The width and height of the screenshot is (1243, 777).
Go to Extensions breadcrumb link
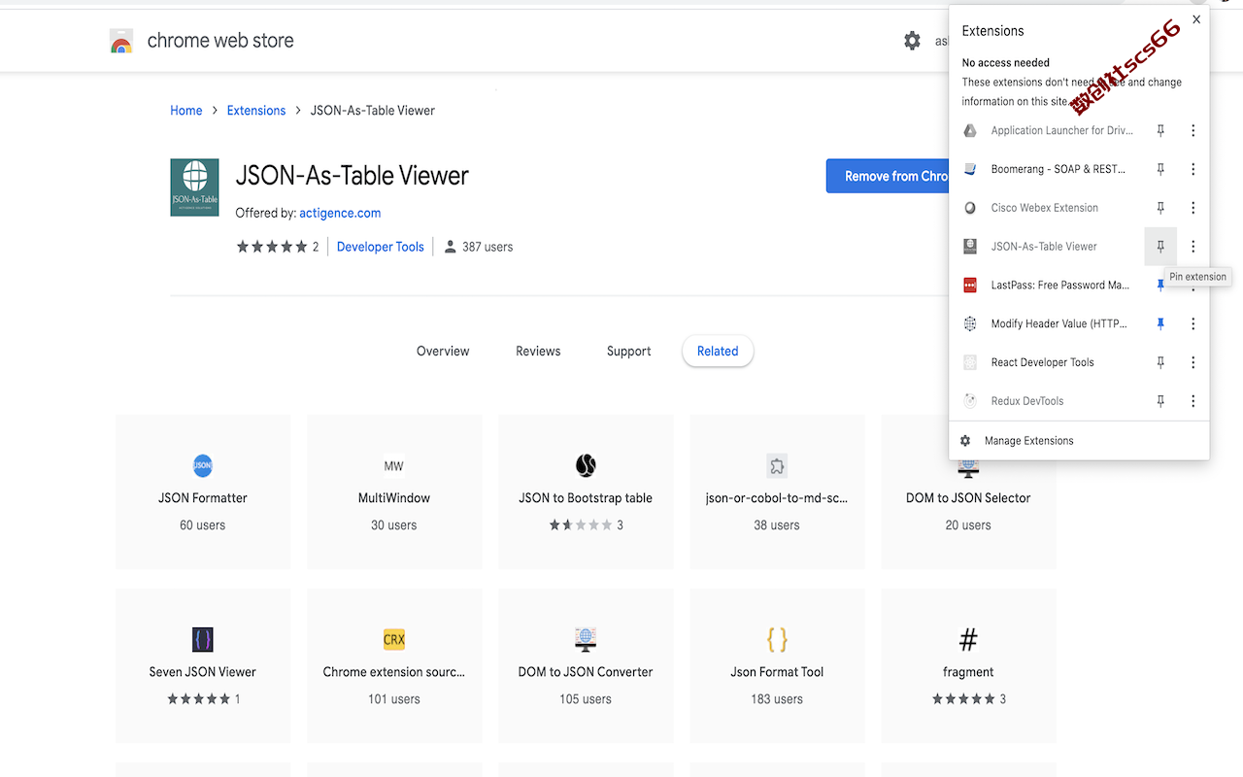point(256,111)
